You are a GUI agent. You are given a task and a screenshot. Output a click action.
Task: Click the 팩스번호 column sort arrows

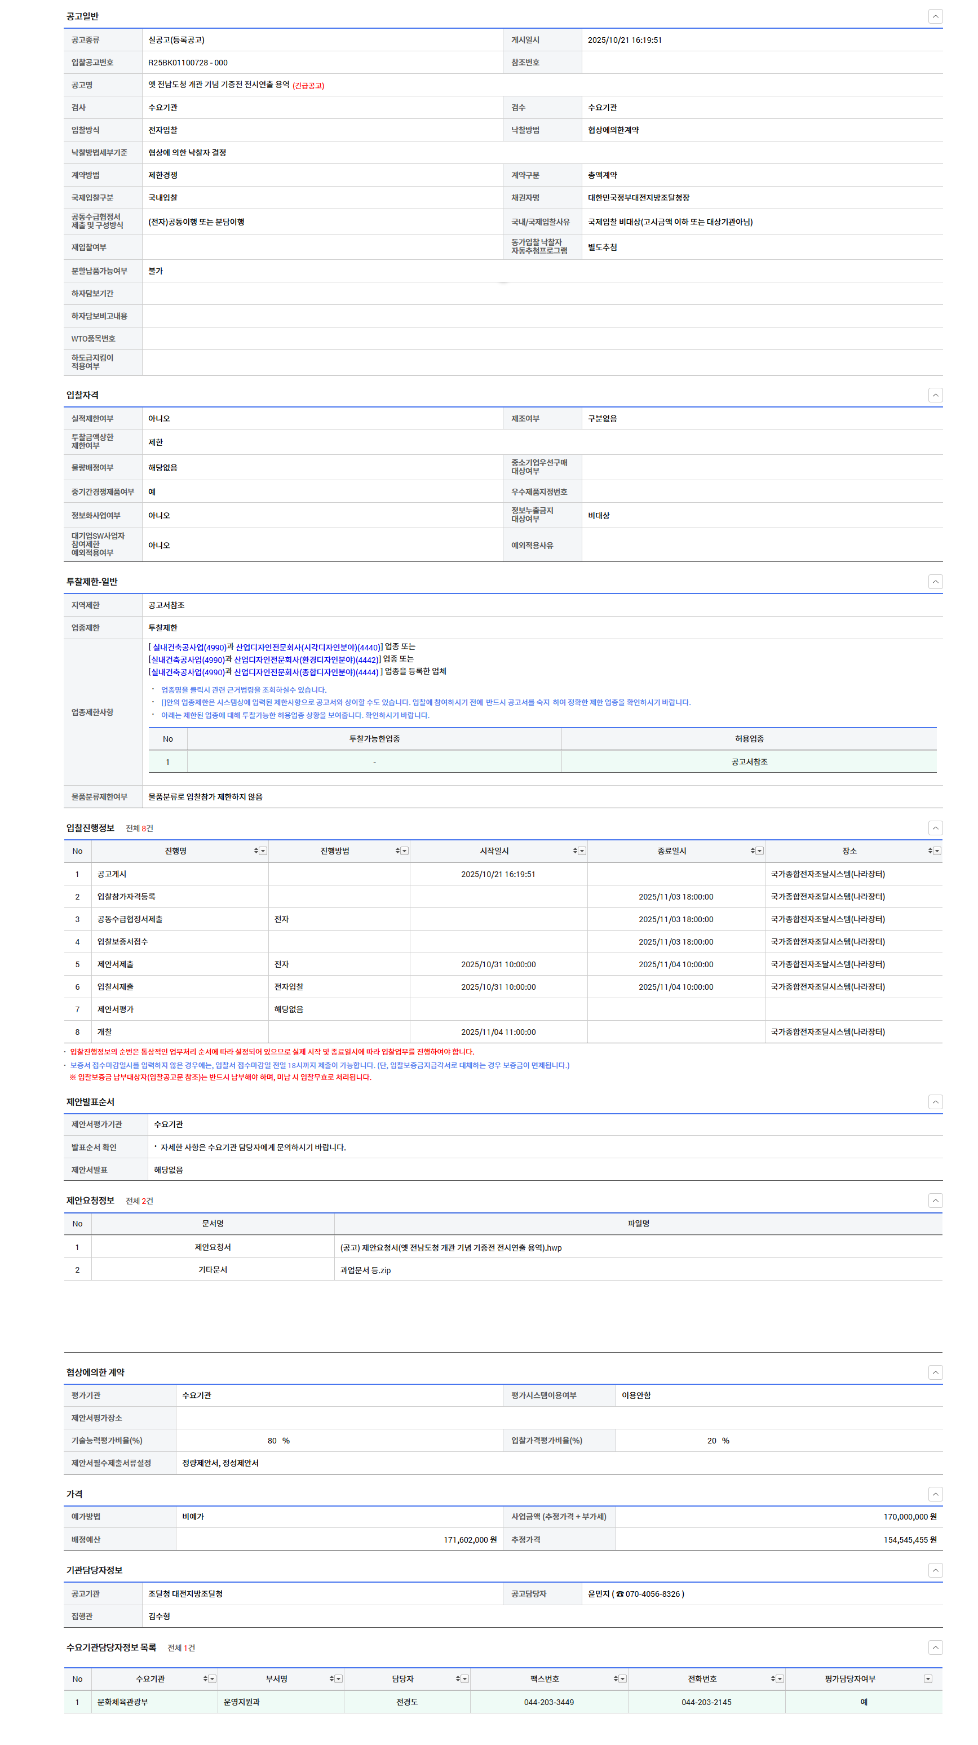(x=616, y=1678)
